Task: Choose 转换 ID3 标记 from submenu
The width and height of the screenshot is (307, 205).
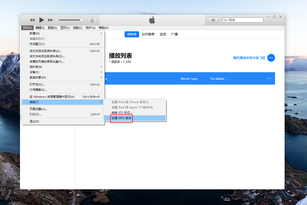Action: pos(122,113)
